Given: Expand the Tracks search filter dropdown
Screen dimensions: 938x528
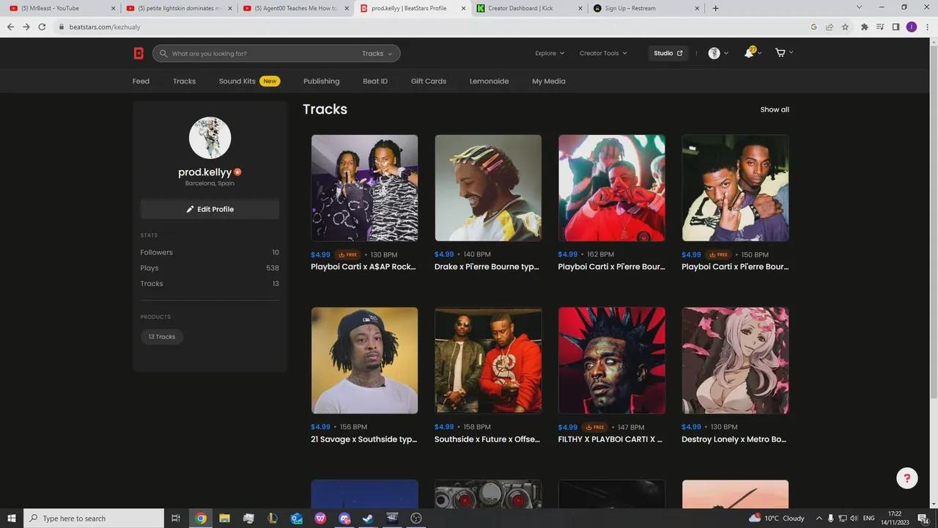Looking at the screenshot, I should (x=377, y=54).
